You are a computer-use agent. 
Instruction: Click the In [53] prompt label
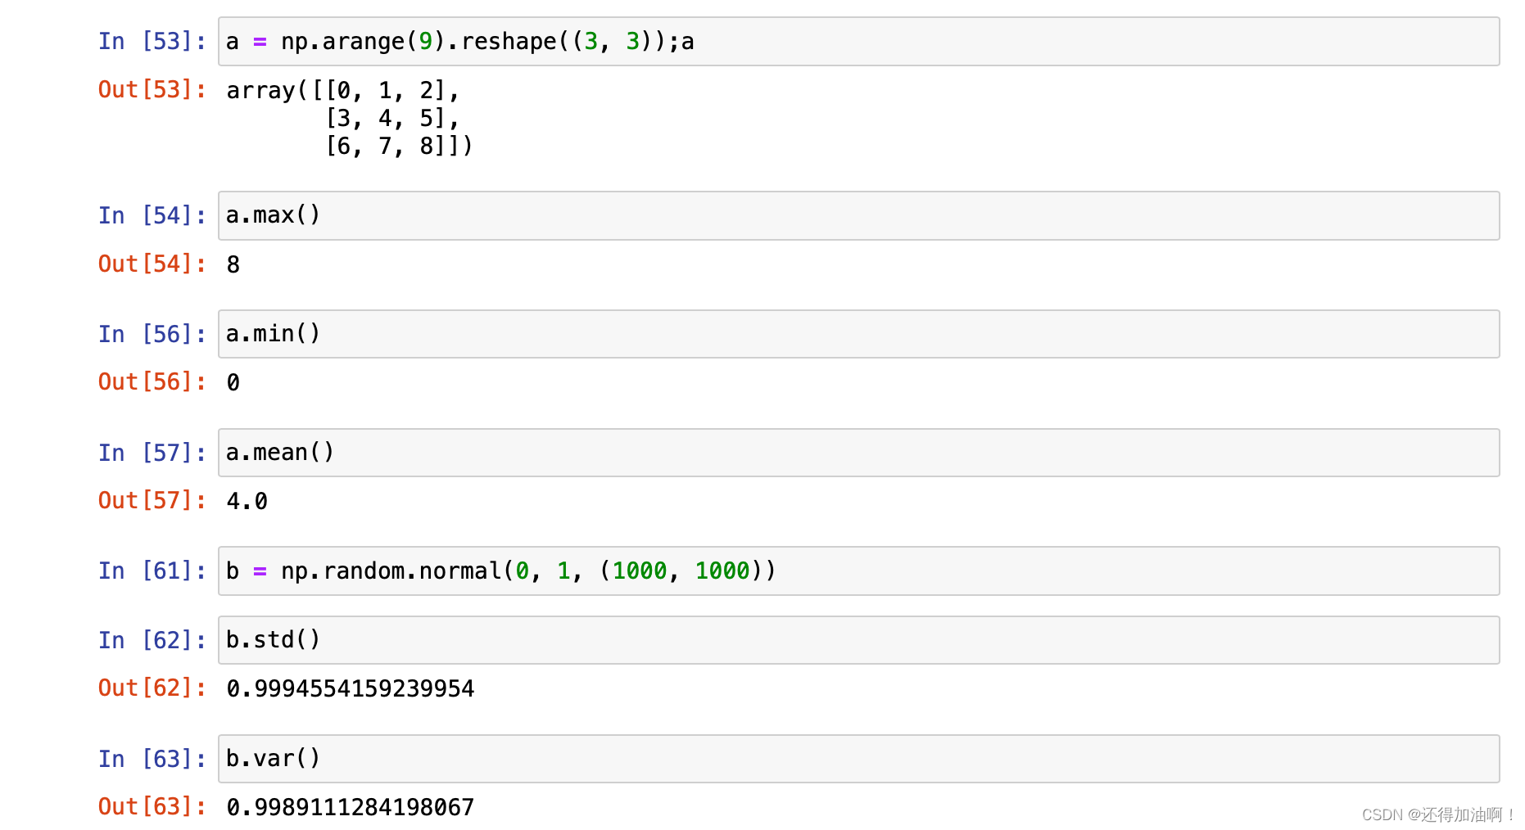[152, 42]
